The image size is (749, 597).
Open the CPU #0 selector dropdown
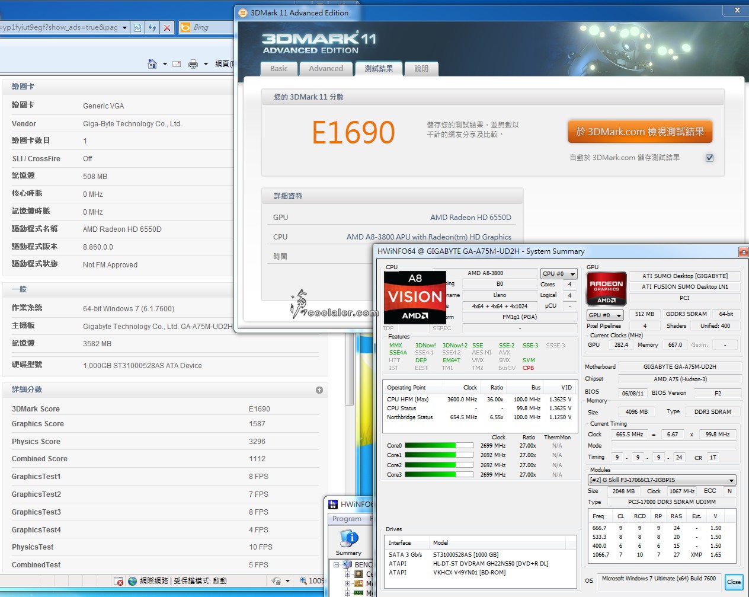(x=559, y=273)
